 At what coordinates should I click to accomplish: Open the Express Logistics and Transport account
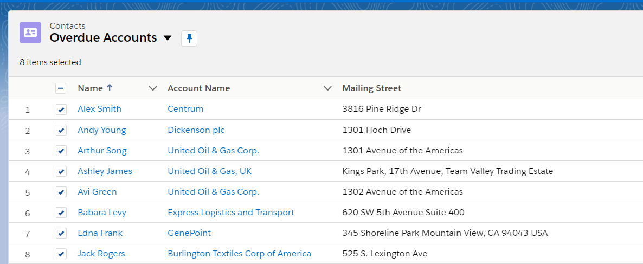click(231, 213)
